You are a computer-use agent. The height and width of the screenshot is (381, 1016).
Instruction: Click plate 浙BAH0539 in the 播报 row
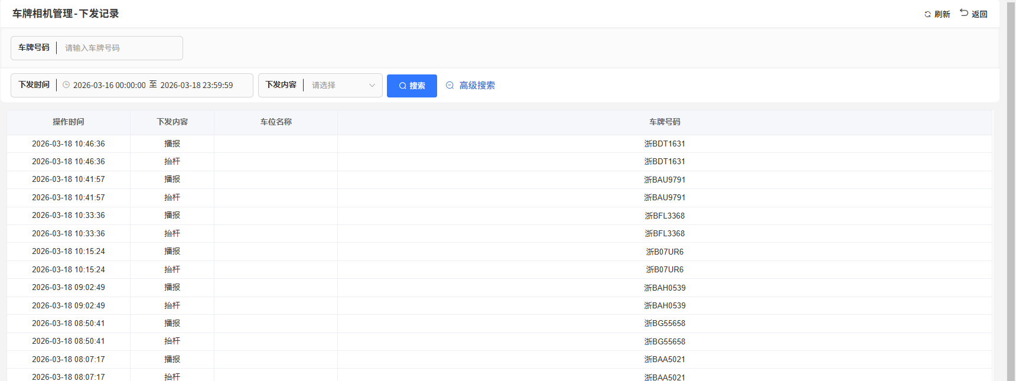point(665,288)
